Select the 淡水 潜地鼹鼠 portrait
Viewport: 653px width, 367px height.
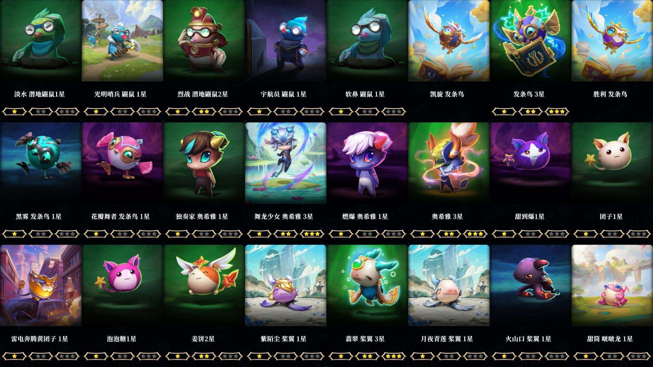(x=40, y=41)
